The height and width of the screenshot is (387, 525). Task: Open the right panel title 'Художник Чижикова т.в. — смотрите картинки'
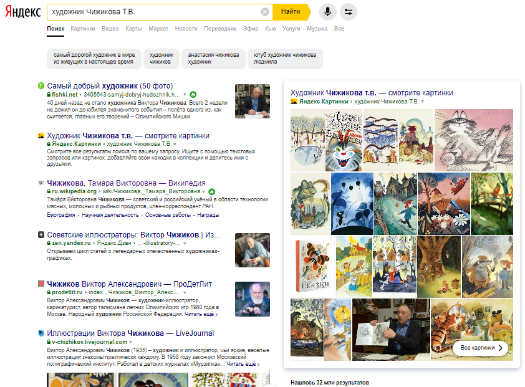(372, 93)
